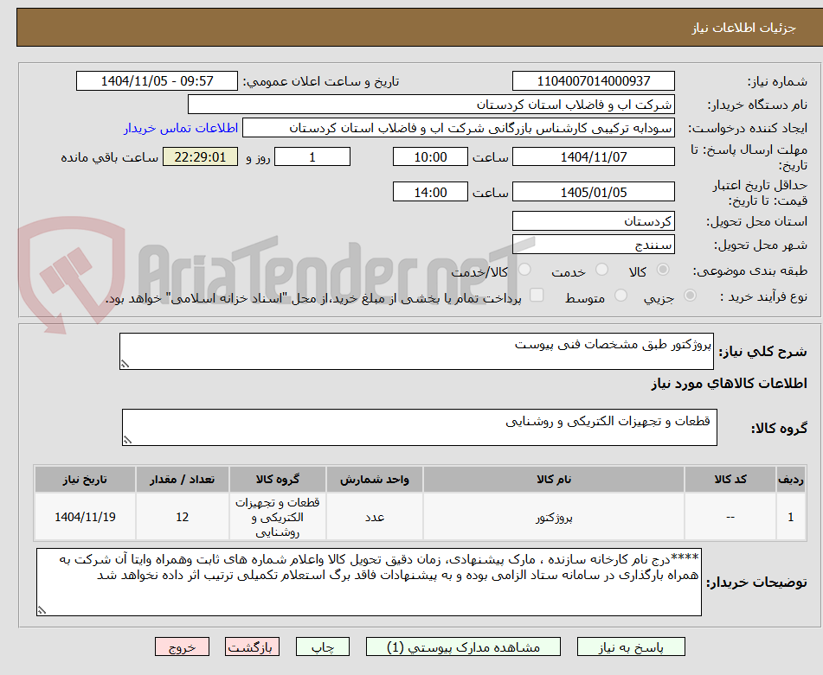Click the خروج exit button
The width and height of the screenshot is (823, 675).
[182, 646]
